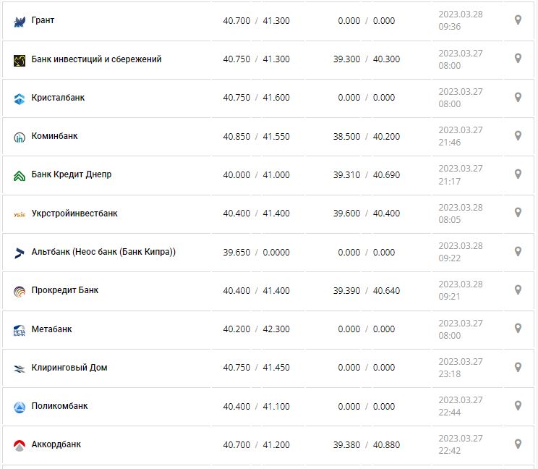This screenshot has height=469, width=538.
Task: Show location of Банк Кредит Днепр
Action: point(518,174)
